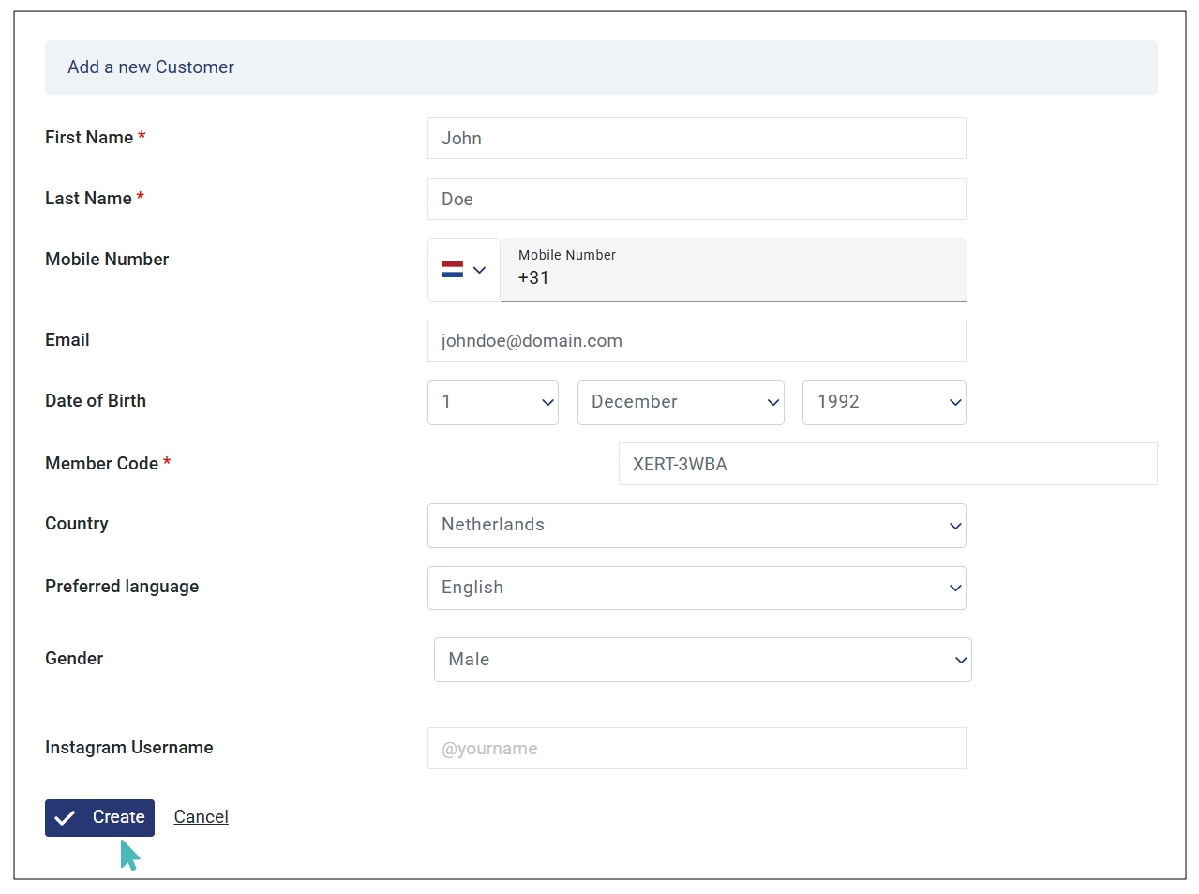This screenshot has width=1199, height=894.
Task: Click the Mobile Number +31 field
Action: click(x=733, y=277)
